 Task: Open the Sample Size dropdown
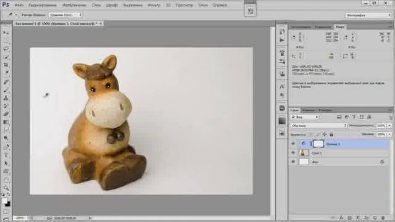(x=65, y=15)
